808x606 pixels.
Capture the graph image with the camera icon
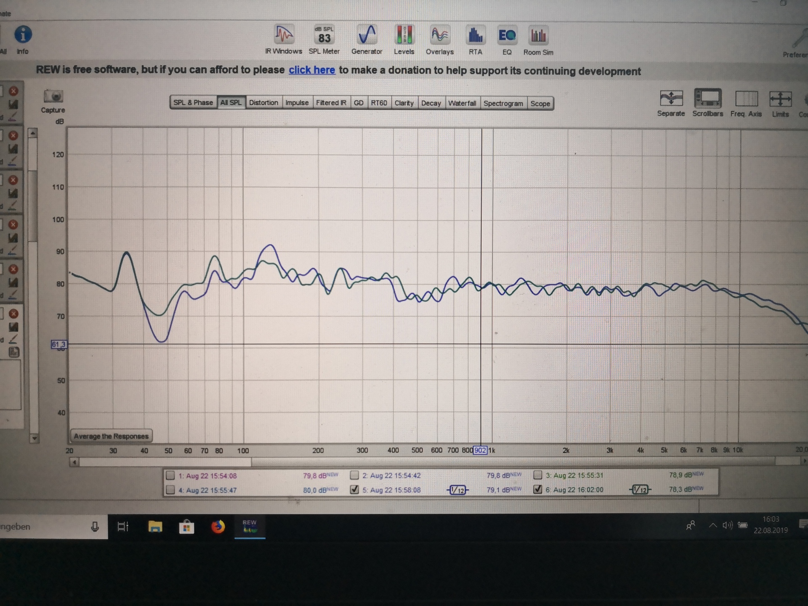click(53, 101)
